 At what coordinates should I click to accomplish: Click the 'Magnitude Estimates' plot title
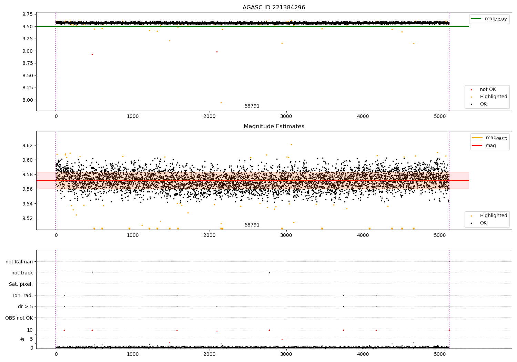click(x=274, y=127)
